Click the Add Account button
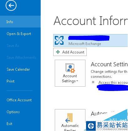 coord(70,52)
